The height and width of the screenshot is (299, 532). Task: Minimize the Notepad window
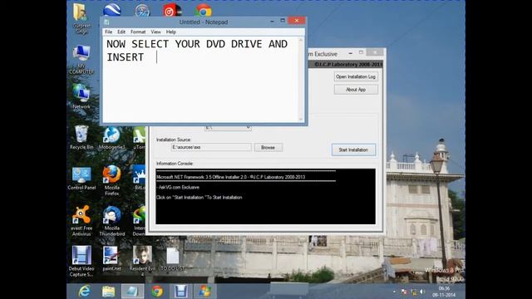[x=272, y=21]
